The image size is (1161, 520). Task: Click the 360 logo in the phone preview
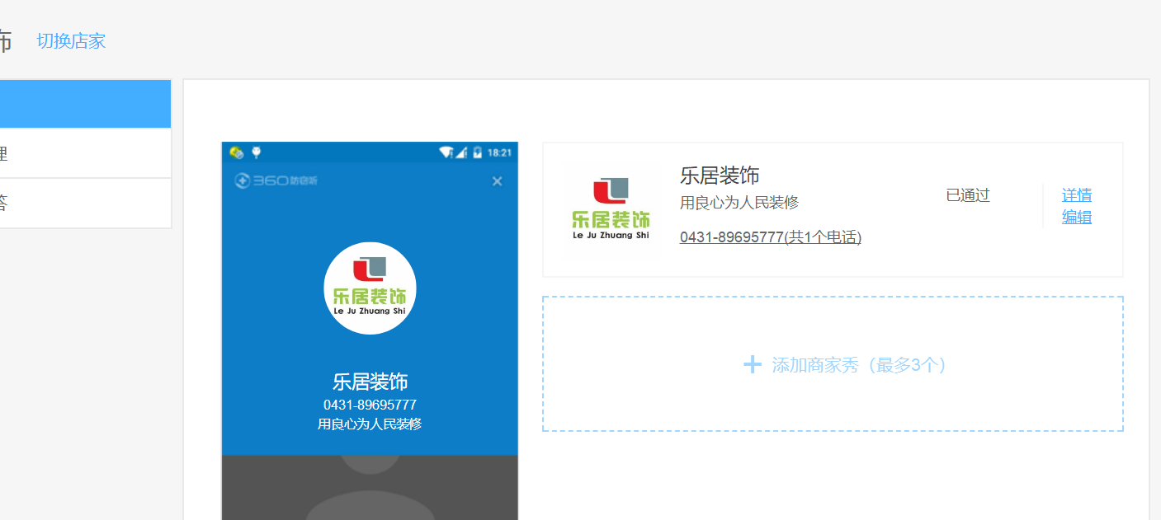[276, 181]
